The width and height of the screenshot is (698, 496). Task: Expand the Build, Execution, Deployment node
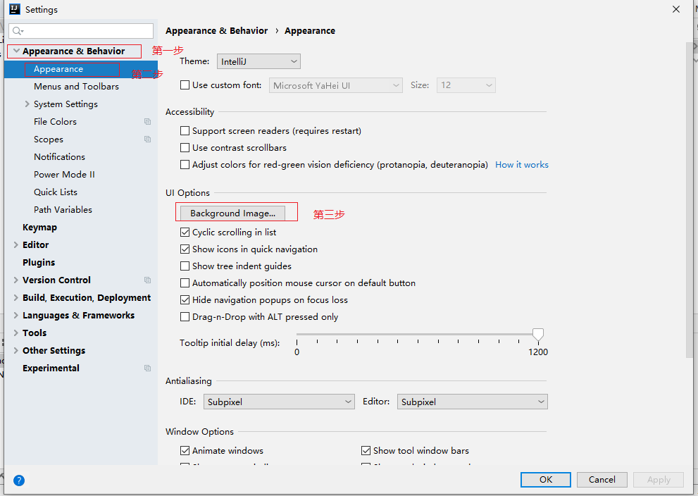coord(16,298)
